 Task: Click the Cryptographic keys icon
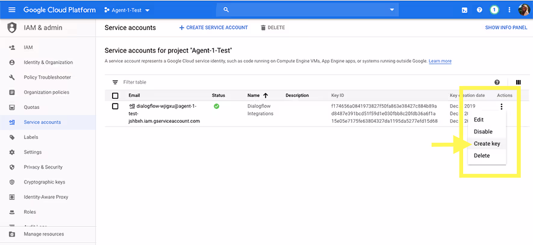[x=12, y=182]
